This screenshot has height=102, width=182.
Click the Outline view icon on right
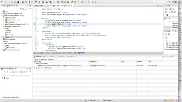coord(165,18)
